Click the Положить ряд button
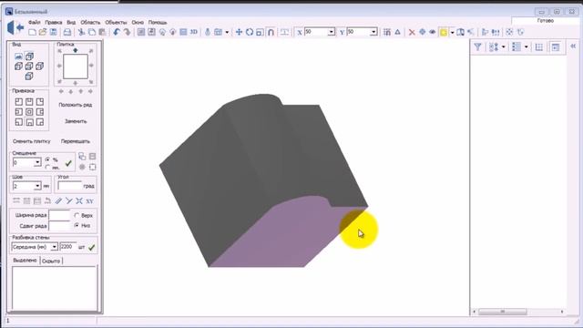583x328 pixels. [75, 105]
